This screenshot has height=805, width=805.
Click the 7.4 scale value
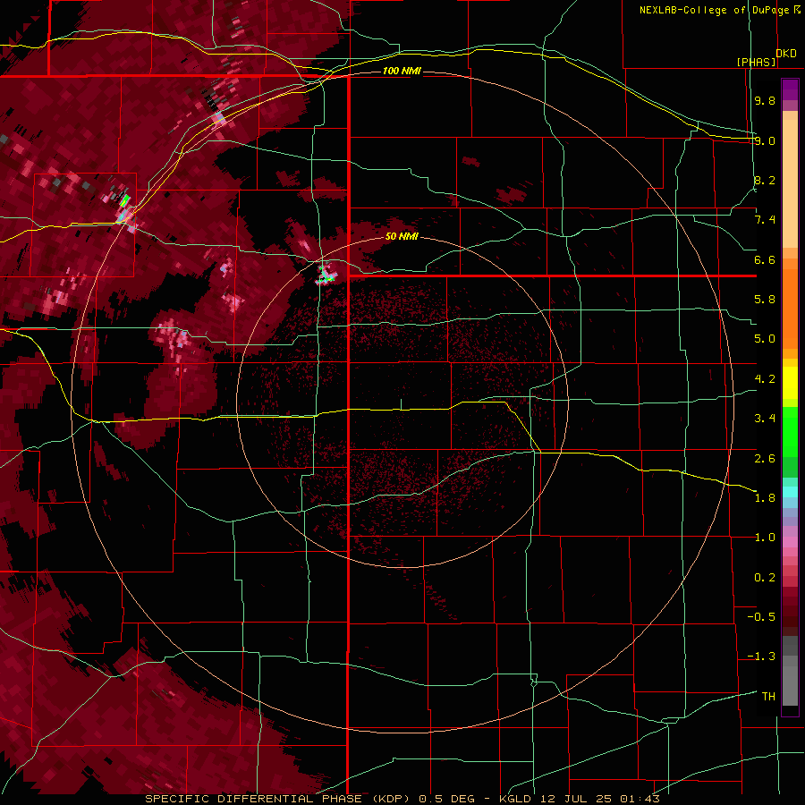click(x=765, y=220)
